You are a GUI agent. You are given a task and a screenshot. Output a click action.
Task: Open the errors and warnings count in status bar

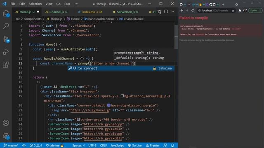pyautogui.click(x=36, y=146)
